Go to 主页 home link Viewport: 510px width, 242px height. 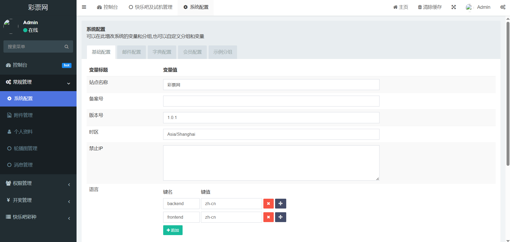pos(401,7)
